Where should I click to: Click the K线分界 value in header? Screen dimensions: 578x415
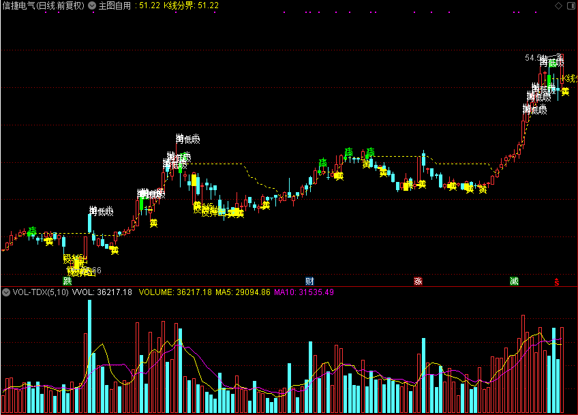(192, 5)
